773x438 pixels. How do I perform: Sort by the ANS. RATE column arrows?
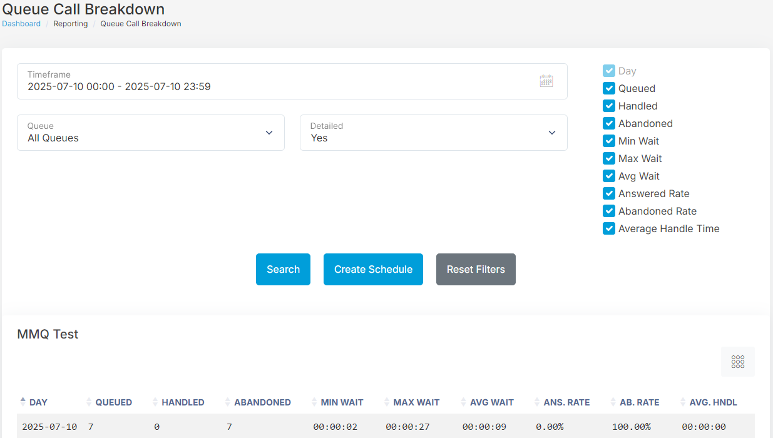pos(537,402)
